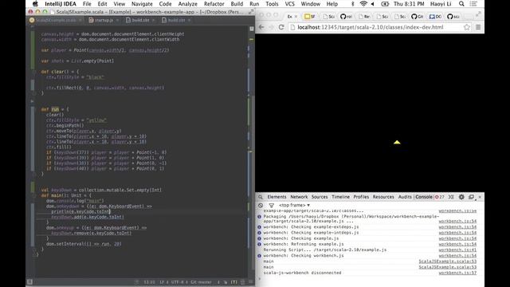Switch to the 'Re' Chrome tab
The image size is (510, 287).
click(364, 16)
